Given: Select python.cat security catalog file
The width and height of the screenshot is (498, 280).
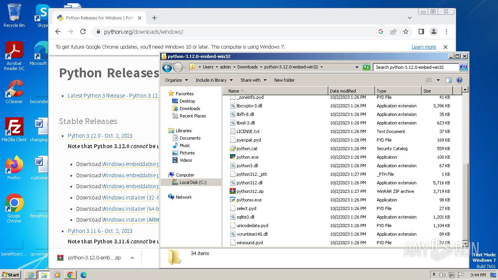Looking at the screenshot, I should (x=247, y=149).
